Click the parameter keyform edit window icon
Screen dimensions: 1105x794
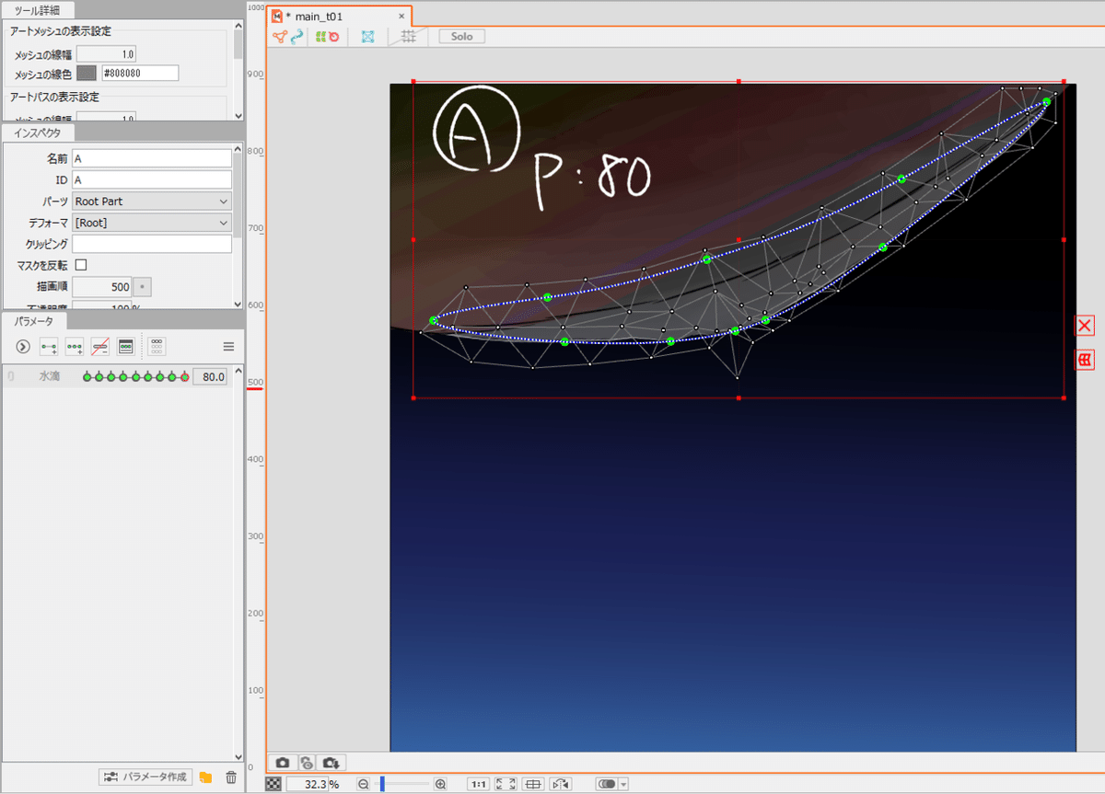click(126, 347)
